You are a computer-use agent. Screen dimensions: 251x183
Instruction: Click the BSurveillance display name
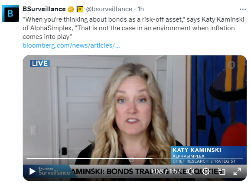pos(44,9)
